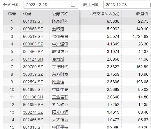Image resolution: width=151 pixels, height=129 pixels.
Task: Click the 代码 column header
Action: (x=27, y=14)
